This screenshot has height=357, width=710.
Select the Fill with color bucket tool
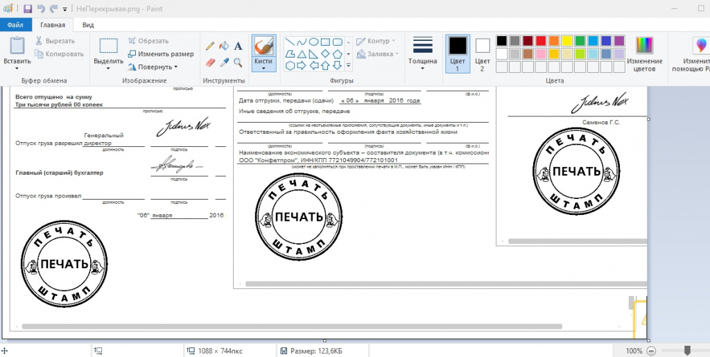(x=224, y=46)
